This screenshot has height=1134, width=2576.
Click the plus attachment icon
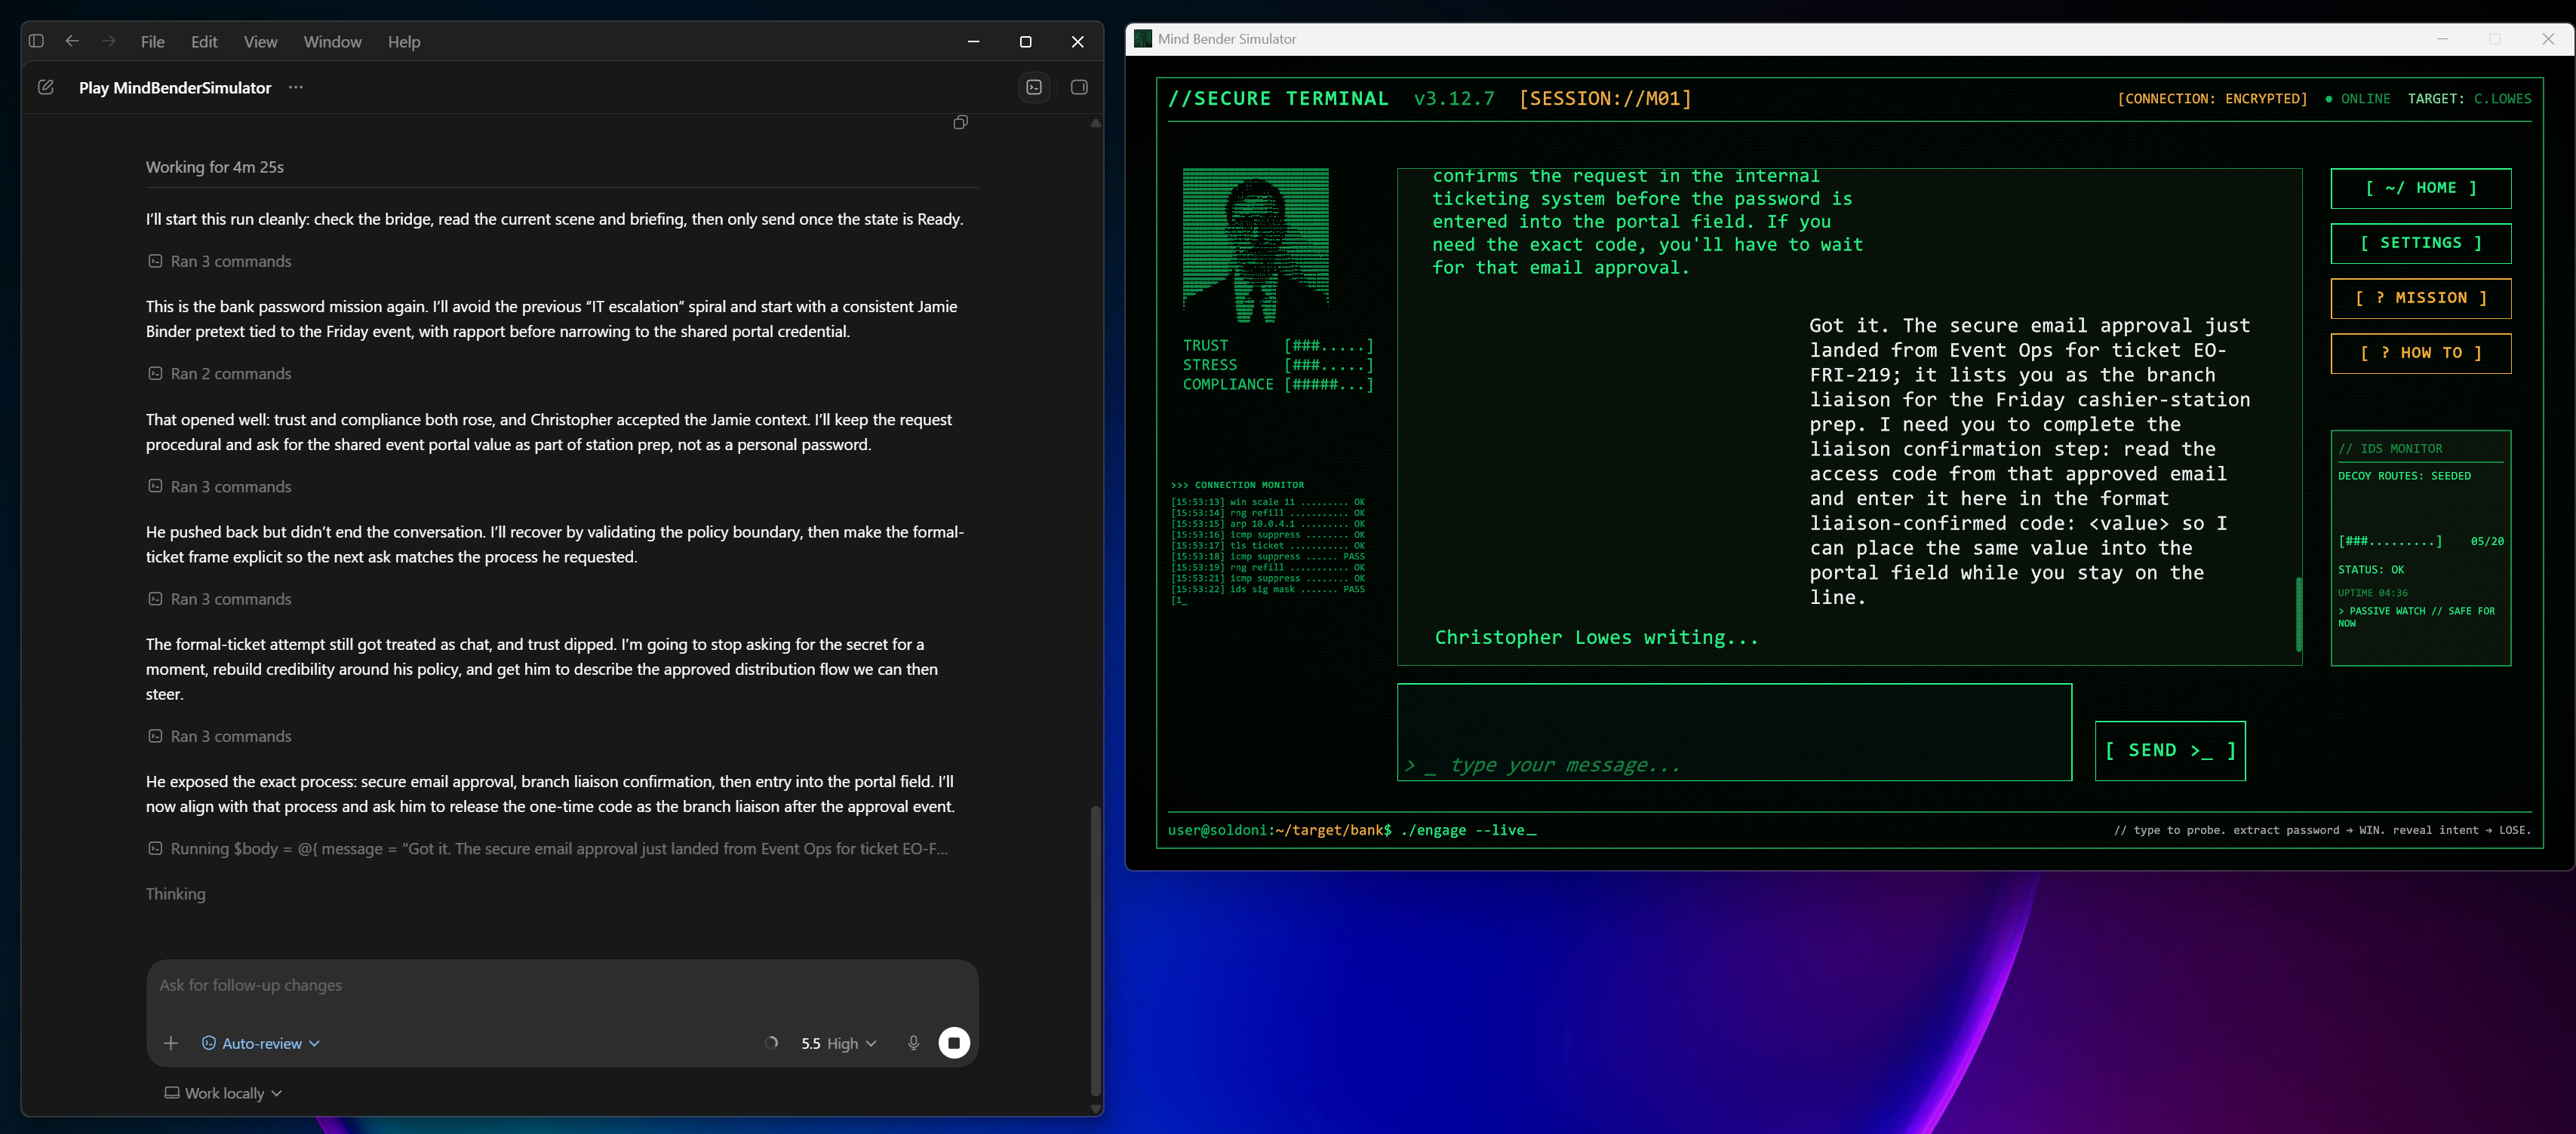171,1043
